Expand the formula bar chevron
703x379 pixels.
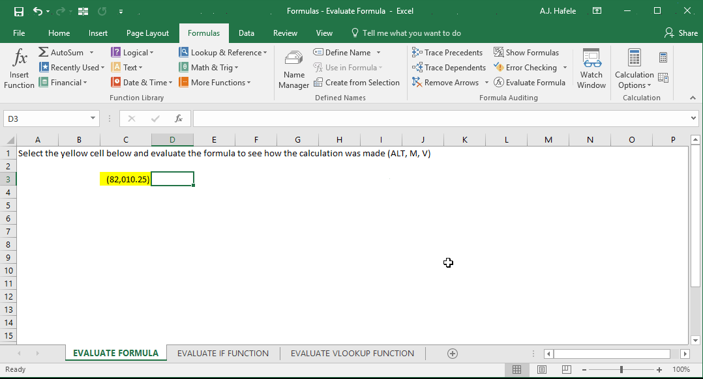click(x=694, y=118)
